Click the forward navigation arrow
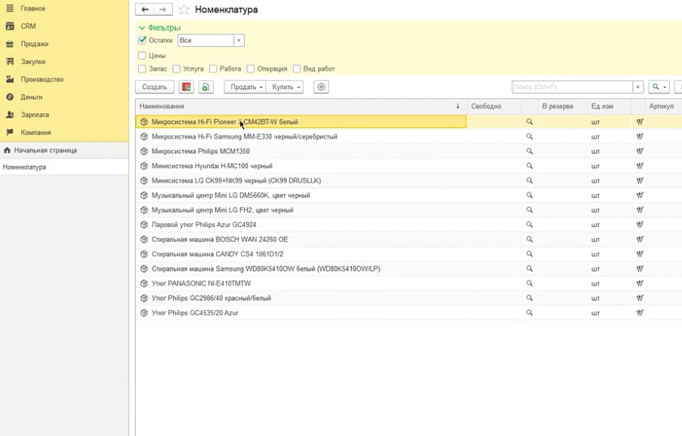 163,10
